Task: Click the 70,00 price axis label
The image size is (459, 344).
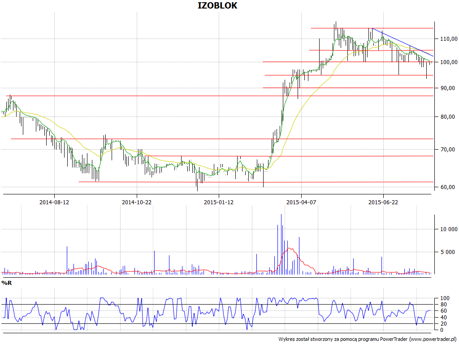Action: coord(449,150)
